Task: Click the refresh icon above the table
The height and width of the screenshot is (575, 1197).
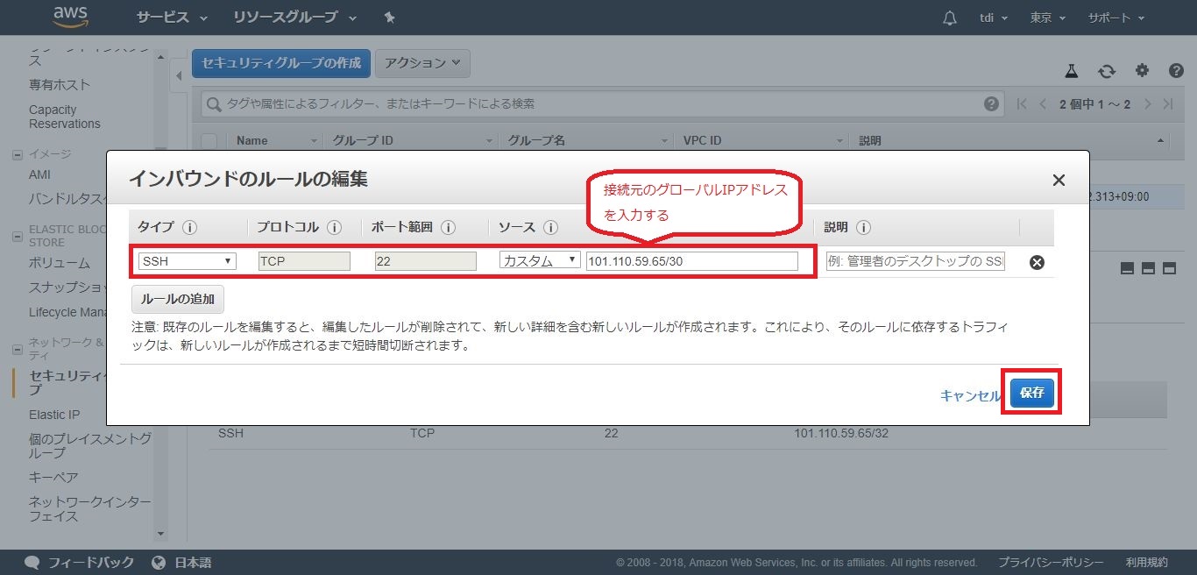Action: tap(1107, 71)
